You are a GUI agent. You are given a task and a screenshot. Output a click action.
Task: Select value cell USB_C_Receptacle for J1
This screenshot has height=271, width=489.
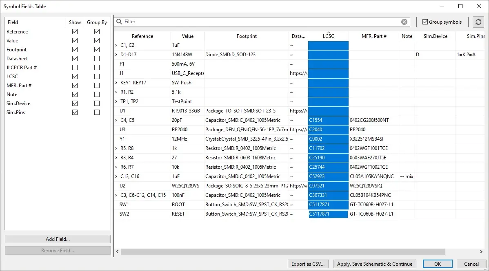click(x=188, y=73)
